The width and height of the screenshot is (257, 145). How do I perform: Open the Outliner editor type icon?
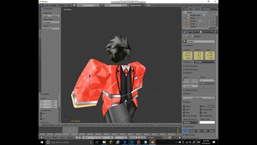coord(185,9)
